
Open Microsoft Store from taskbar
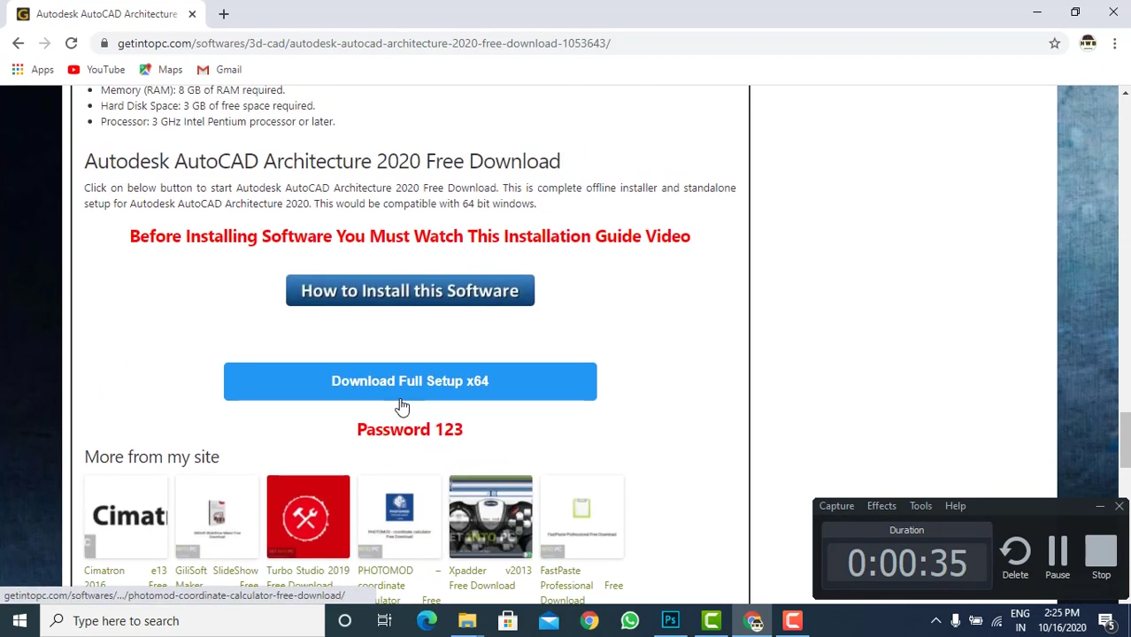click(x=508, y=621)
